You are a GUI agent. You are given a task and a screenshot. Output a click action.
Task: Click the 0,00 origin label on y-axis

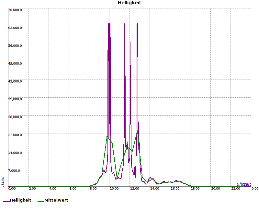click(12, 188)
